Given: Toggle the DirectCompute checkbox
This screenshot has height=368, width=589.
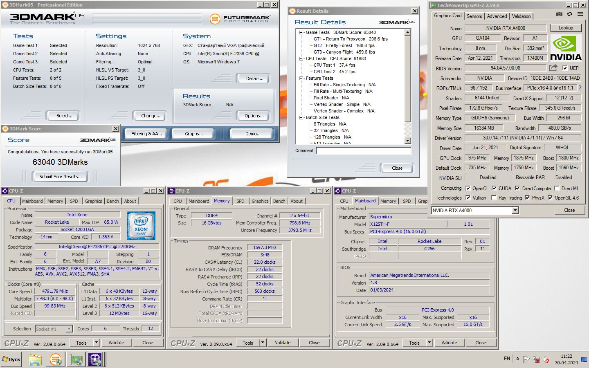Looking at the screenshot, I should coord(517,188).
